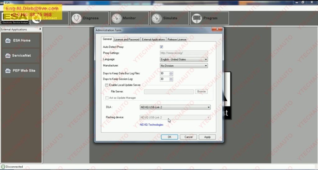
Task: Open the DLA dropdown
Action: tap(175, 107)
